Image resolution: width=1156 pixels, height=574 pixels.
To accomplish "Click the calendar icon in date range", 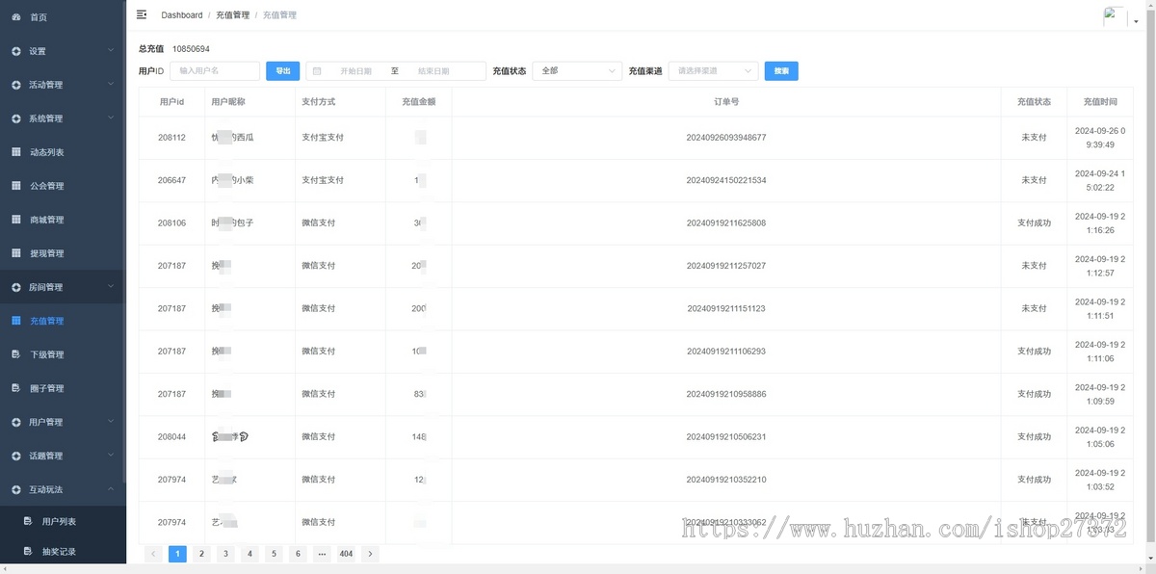I will tap(317, 71).
